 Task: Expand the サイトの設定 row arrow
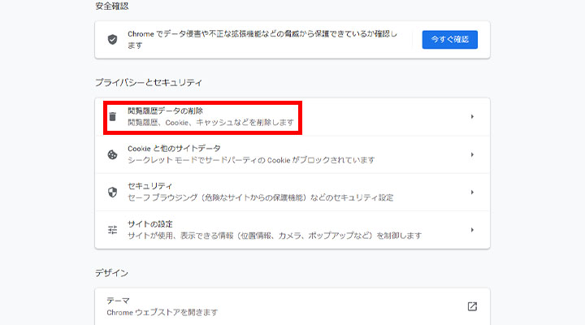pos(472,230)
